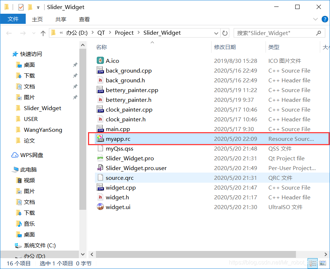Viewport: 330px width, 269px height.
Task: Select the back_ground.h header icon
Action: (100, 80)
